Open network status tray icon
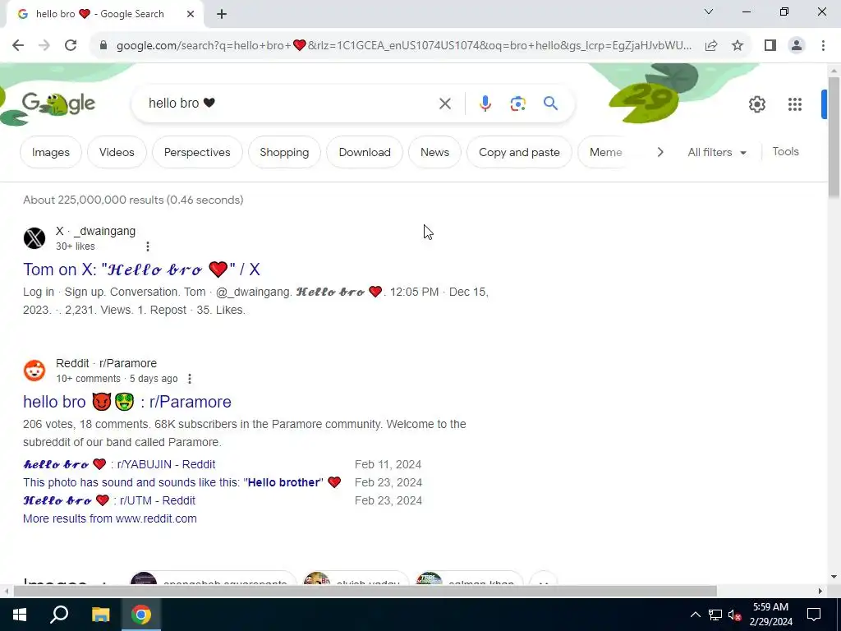 click(715, 615)
